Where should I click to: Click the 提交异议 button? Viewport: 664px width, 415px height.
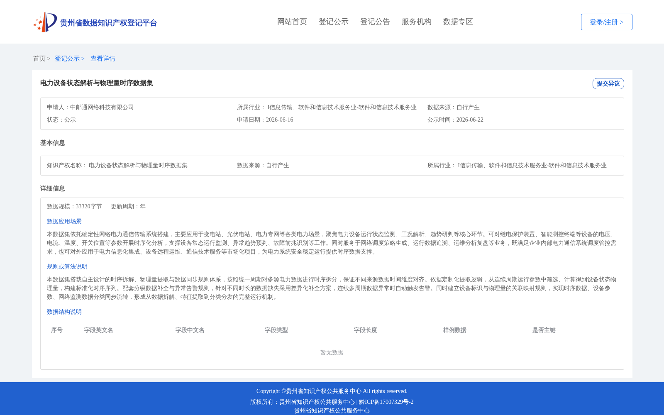(x=608, y=83)
